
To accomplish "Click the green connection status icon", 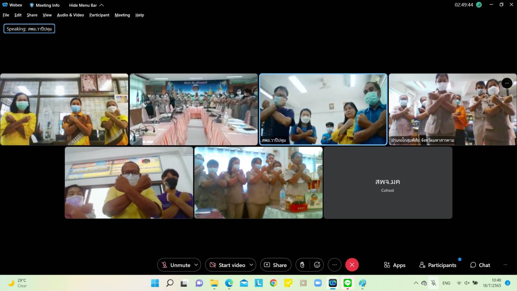I will tap(479, 5).
